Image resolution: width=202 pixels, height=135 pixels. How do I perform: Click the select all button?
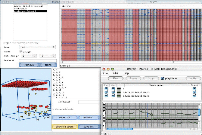tap(65, 117)
